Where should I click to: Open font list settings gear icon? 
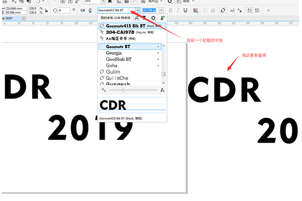pyautogui.click(x=154, y=18)
